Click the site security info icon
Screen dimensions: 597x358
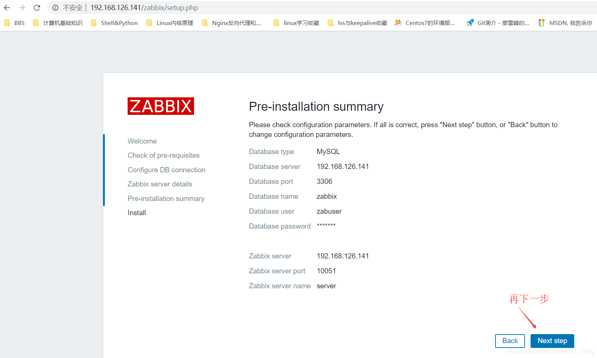55,7
